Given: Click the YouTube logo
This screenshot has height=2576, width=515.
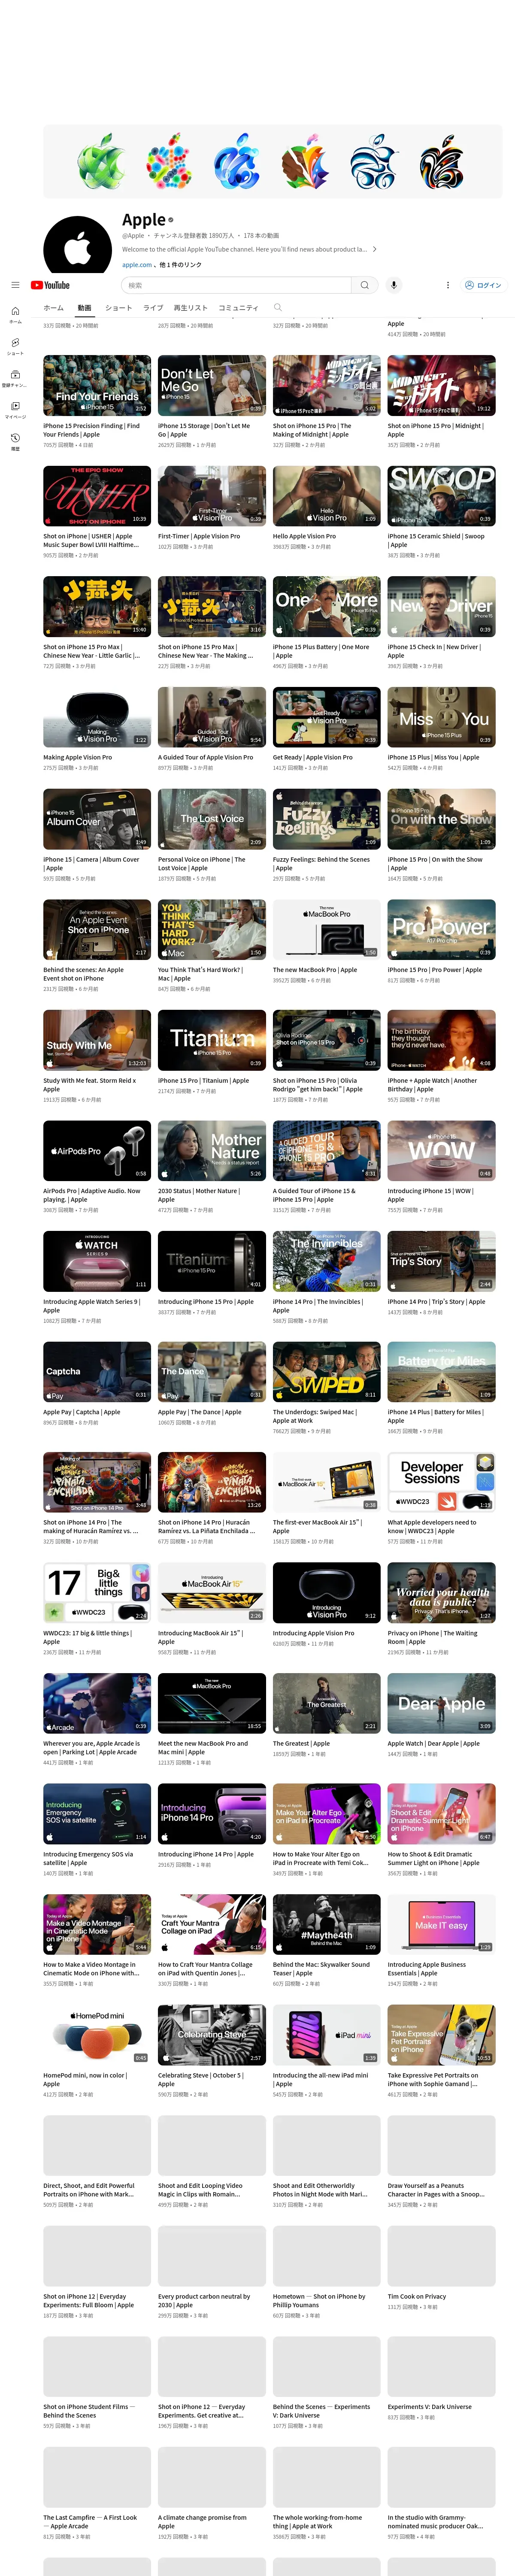Looking at the screenshot, I should coord(51,285).
